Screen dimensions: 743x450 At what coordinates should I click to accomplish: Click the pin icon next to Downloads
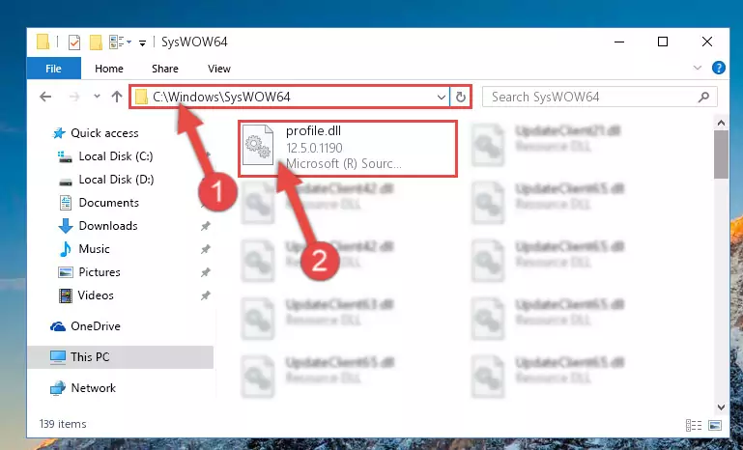tap(205, 226)
